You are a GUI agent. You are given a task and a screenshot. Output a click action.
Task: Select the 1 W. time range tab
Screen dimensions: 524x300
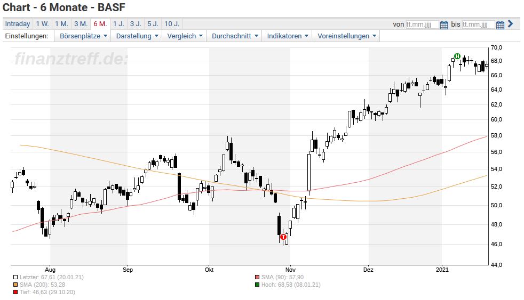(x=43, y=23)
